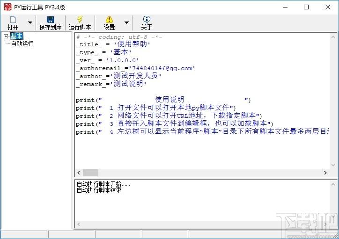Viewport: 339px width, 239px height.
Task: Click output panel scroll up arrow
Action: tap(333, 185)
